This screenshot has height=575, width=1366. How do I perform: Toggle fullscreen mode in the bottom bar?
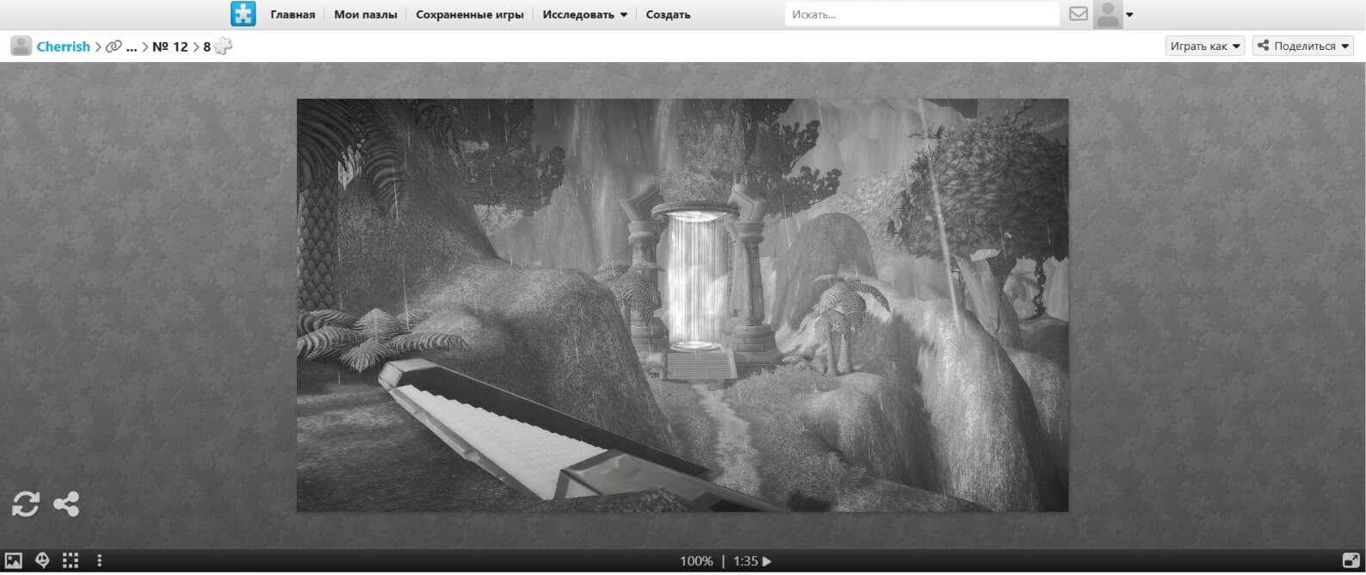[1351, 560]
